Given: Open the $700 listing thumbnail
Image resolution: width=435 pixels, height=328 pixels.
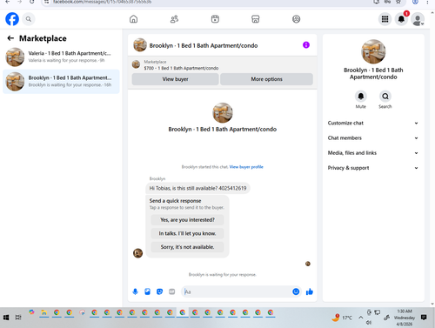Looking at the screenshot, I should 136,64.
